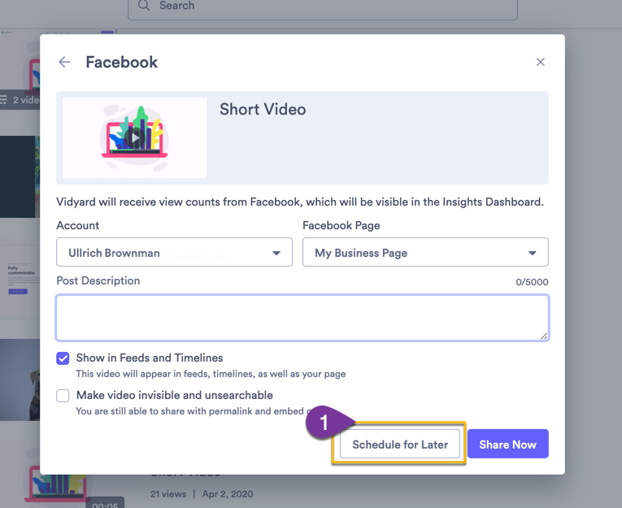Click '21 views' text in background
The width and height of the screenshot is (622, 508).
point(168,494)
